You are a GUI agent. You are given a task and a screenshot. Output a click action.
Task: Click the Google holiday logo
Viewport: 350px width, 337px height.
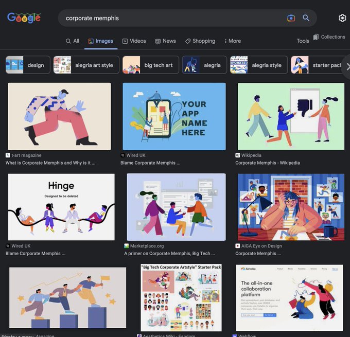click(24, 18)
